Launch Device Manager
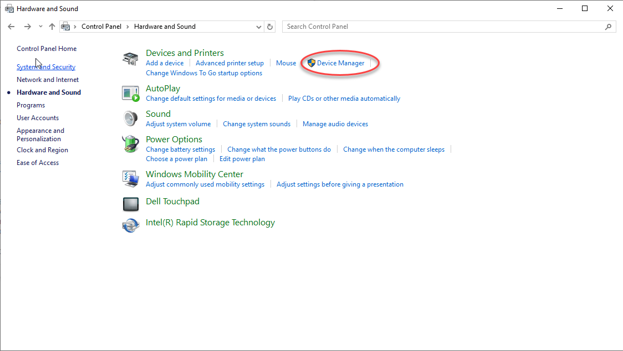The image size is (623, 351). [340, 63]
